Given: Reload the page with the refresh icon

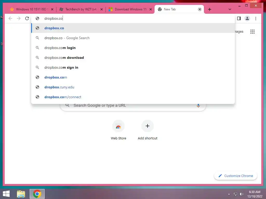Looking at the screenshot, I should 27,18.
